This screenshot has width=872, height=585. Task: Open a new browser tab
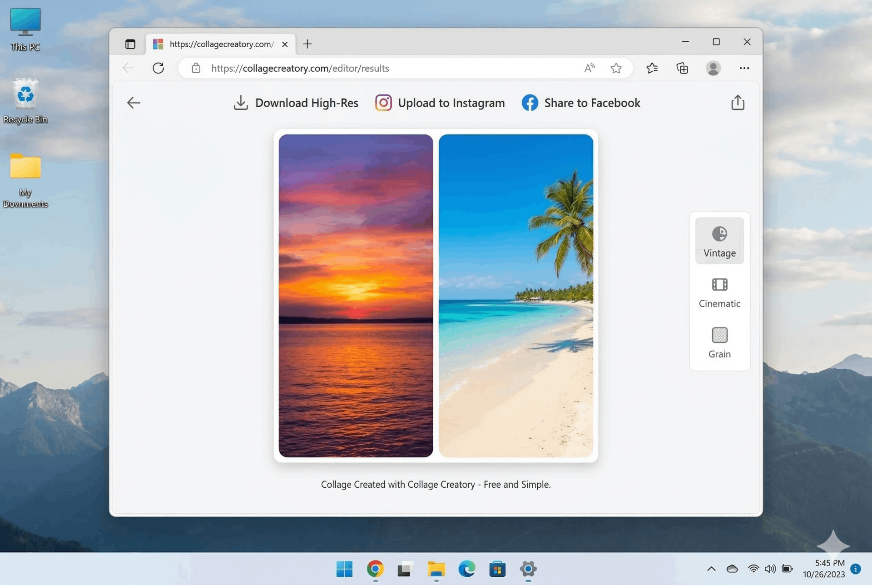click(307, 44)
